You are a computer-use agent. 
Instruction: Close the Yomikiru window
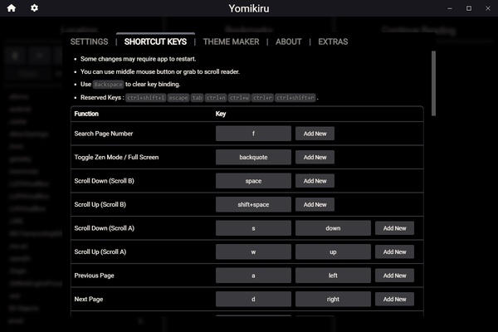[x=488, y=8]
